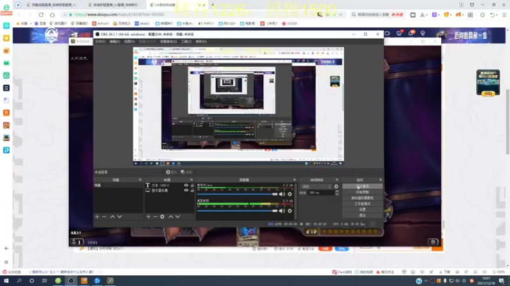Add a new source with the plus icon

(x=149, y=217)
